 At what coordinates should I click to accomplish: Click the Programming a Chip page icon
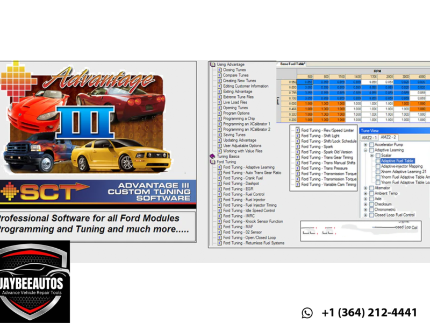[219, 118]
